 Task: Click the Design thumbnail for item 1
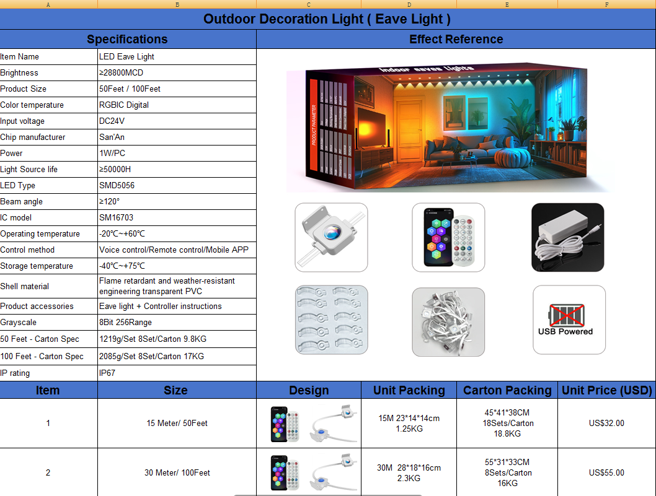[x=308, y=423]
